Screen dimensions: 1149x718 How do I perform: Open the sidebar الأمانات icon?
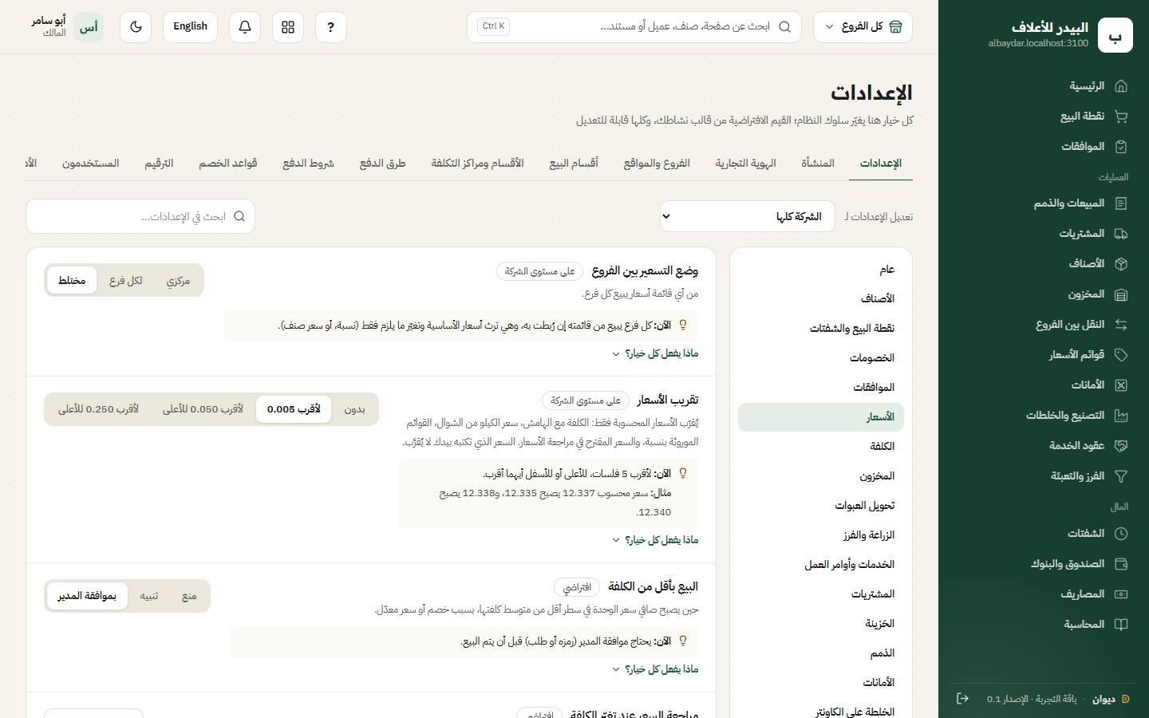[x=1121, y=385]
